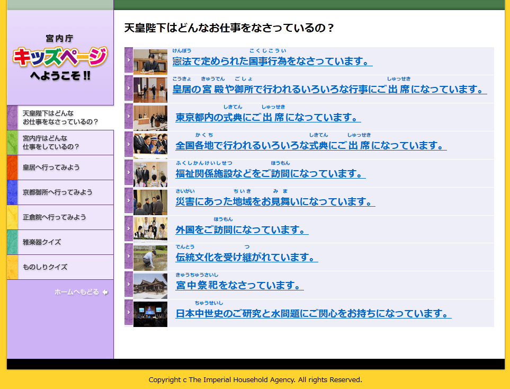Open thumbnail photo for 災害にあった地域 row
The height and width of the screenshot is (389, 510).
pos(150,201)
